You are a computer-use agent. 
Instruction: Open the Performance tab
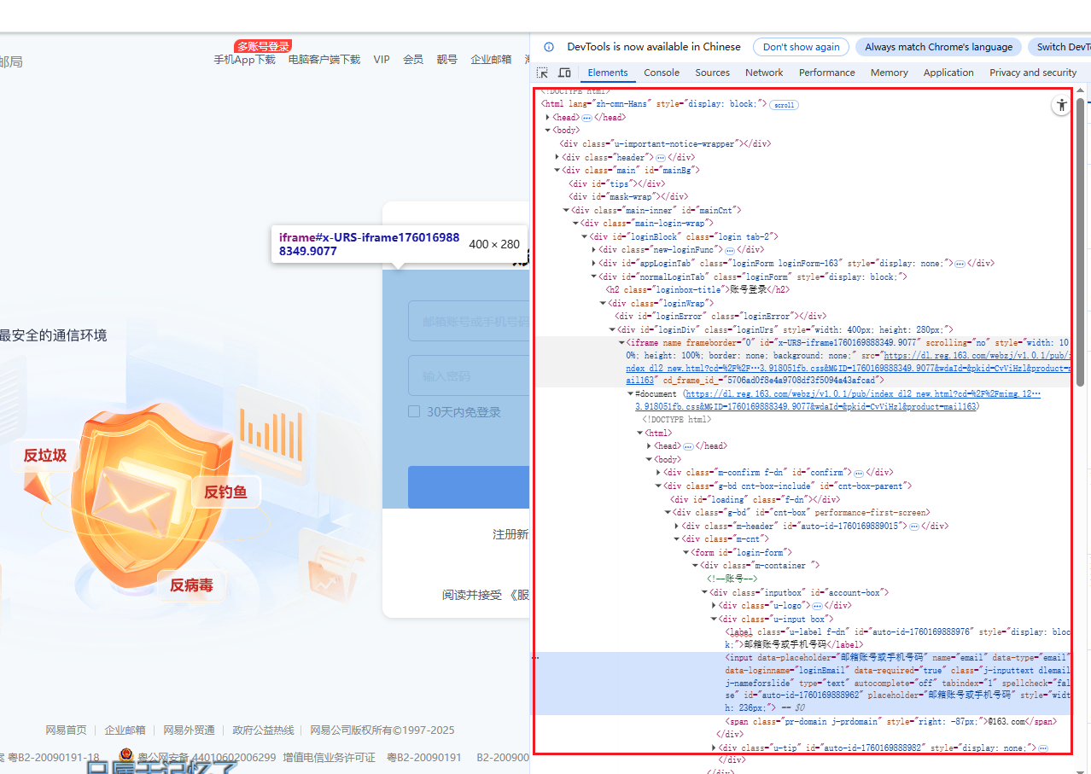click(x=826, y=73)
